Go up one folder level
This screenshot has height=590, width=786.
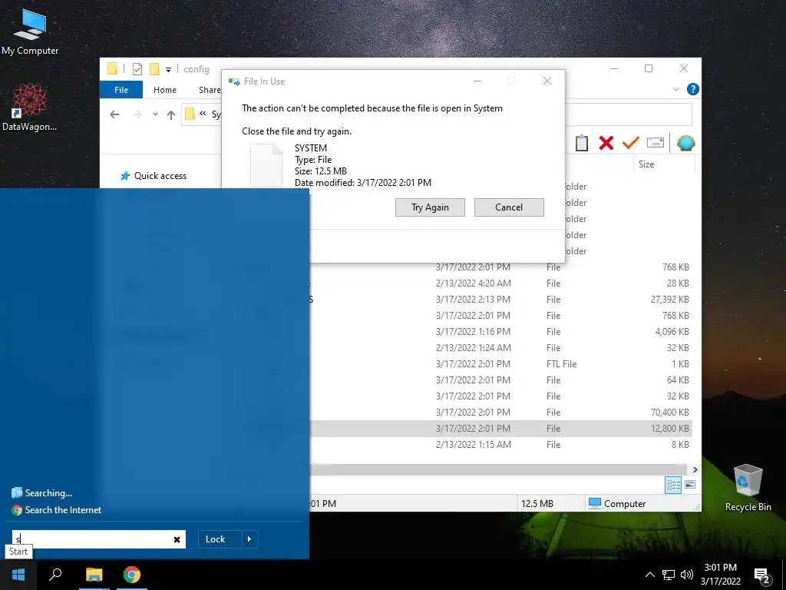(171, 115)
